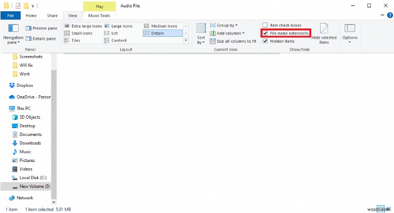Image resolution: width=394 pixels, height=213 pixels.
Task: Toggle the Navigation pane button
Action: point(13,34)
